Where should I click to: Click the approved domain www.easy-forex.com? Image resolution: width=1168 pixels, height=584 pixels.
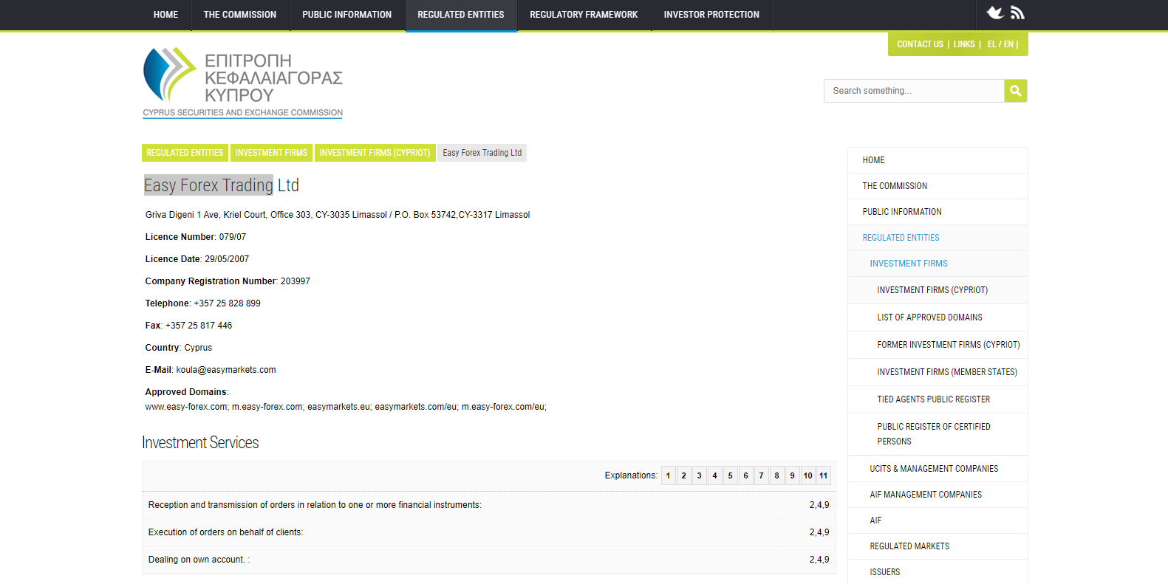pos(186,407)
